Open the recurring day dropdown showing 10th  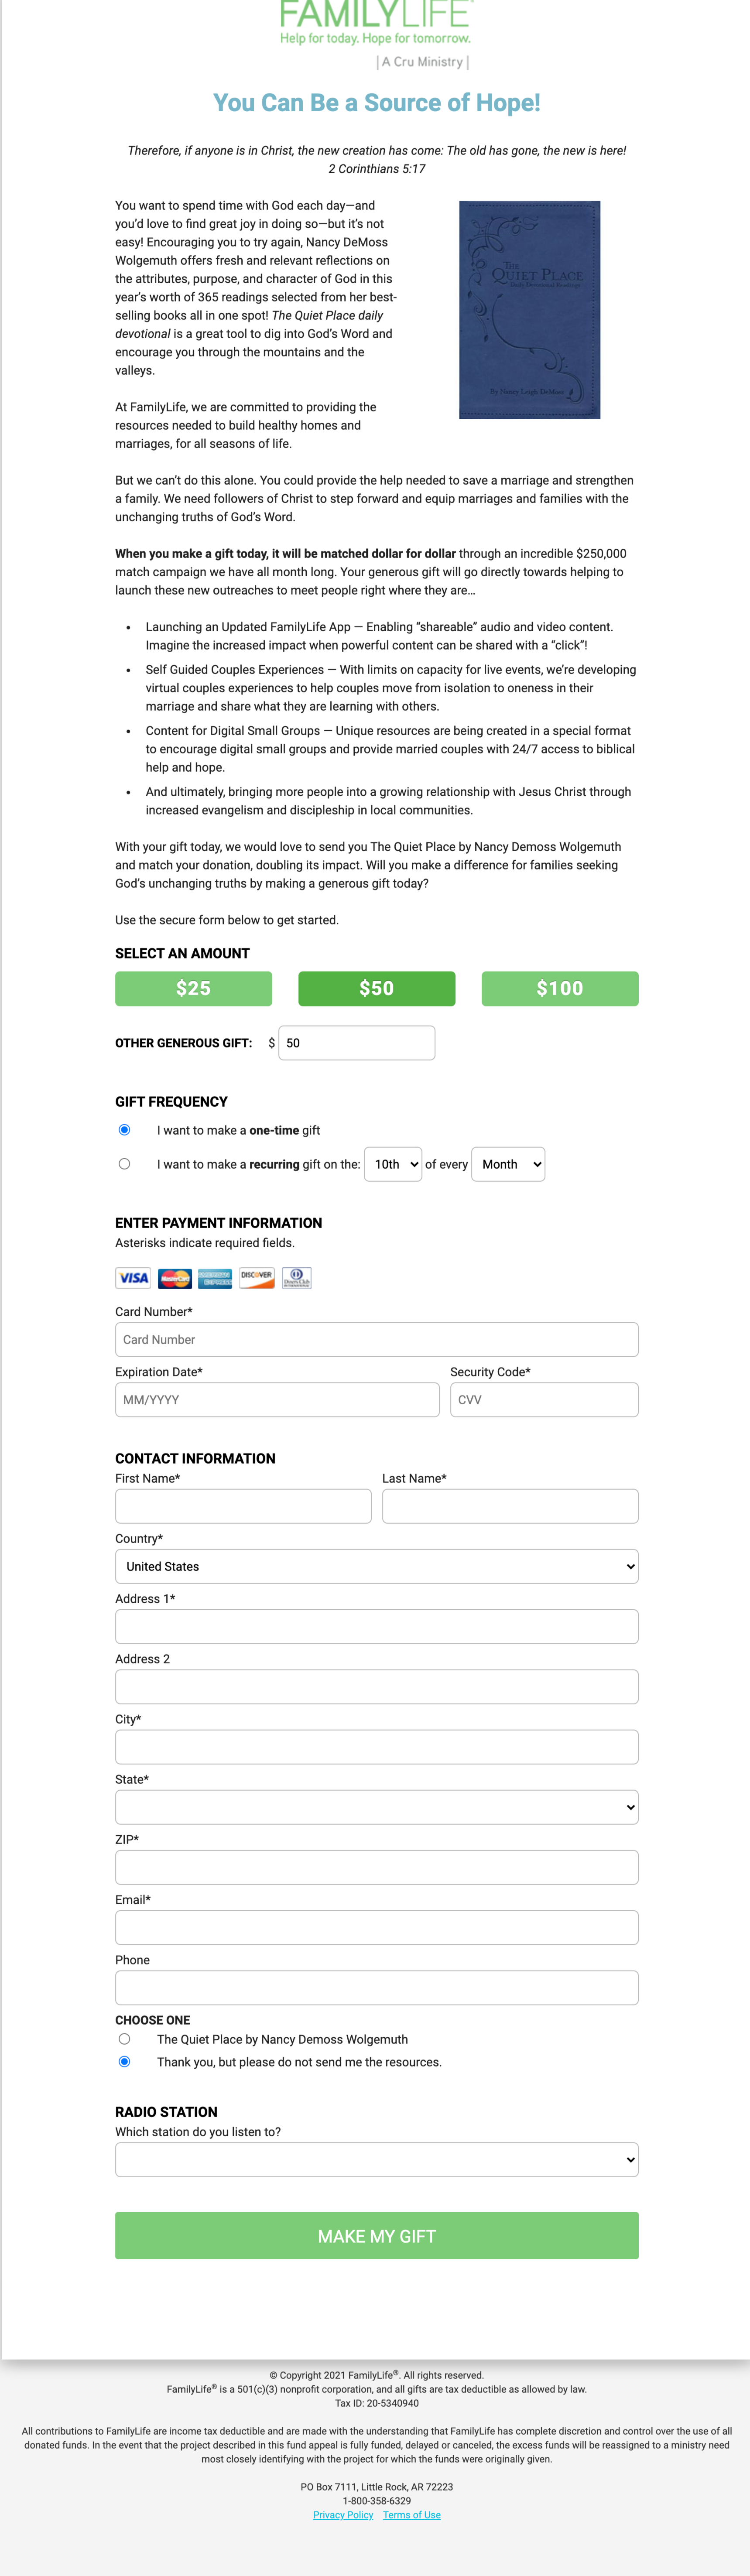393,1164
